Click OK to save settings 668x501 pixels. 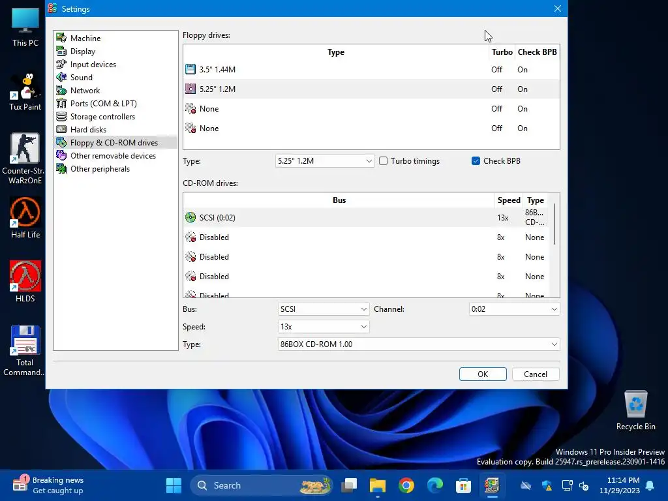click(483, 374)
